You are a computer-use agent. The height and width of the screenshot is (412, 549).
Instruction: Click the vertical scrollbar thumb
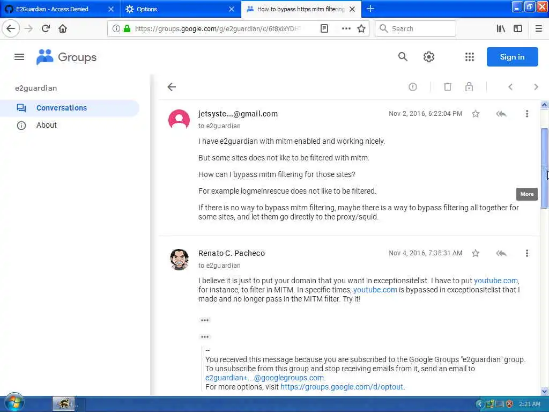click(x=544, y=168)
